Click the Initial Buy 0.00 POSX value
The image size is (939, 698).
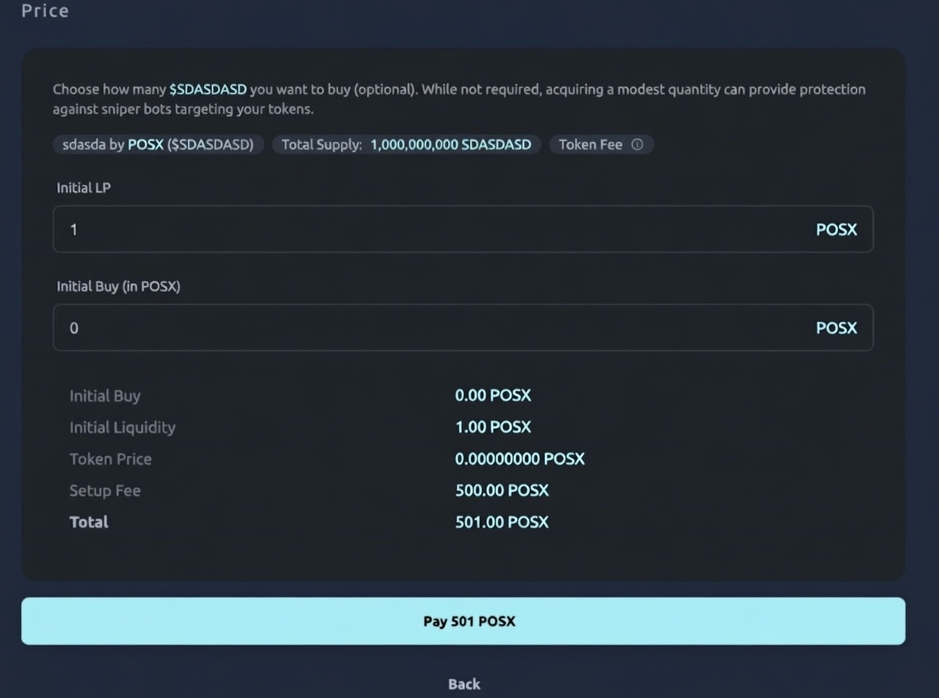(x=492, y=395)
